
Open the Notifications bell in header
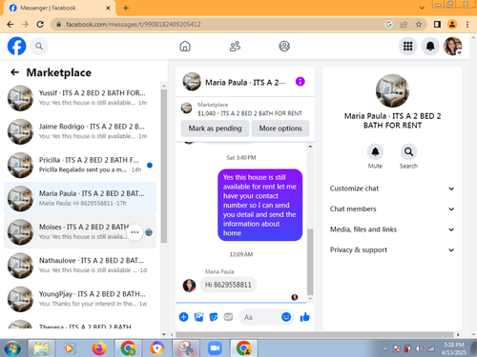pos(430,47)
